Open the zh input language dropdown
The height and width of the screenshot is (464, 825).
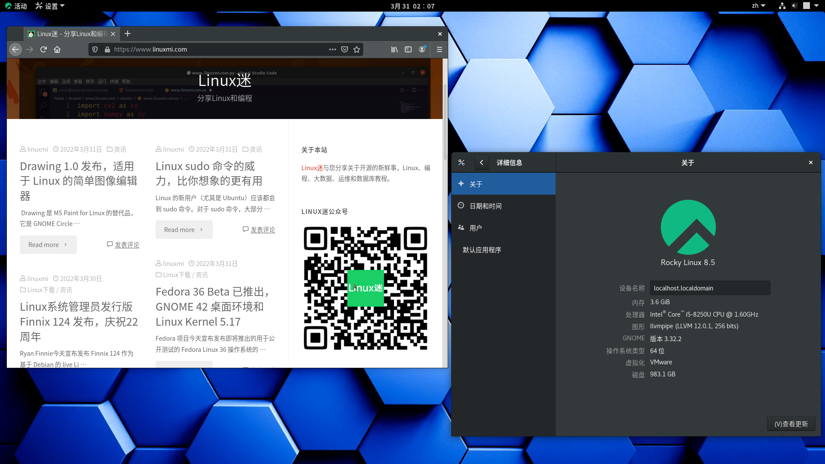click(758, 6)
